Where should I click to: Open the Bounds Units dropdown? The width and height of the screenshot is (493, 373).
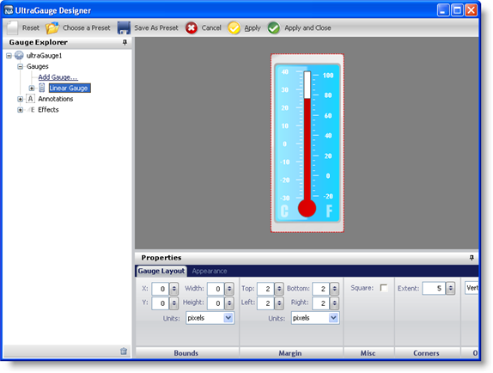click(x=228, y=318)
